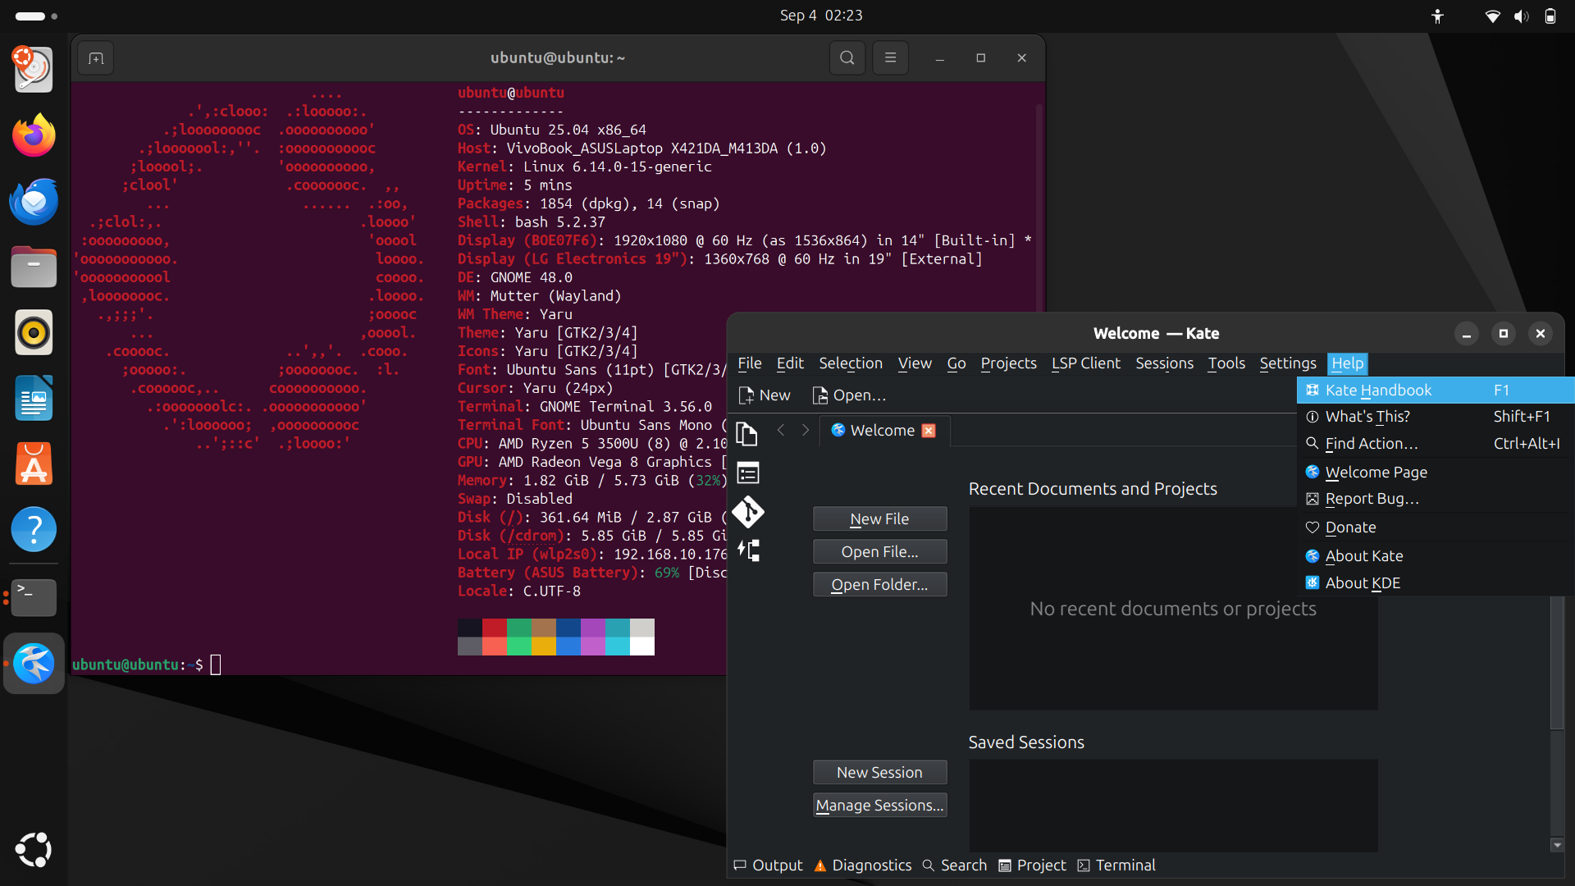Click the New File button
This screenshot has height=886, width=1575.
click(879, 519)
